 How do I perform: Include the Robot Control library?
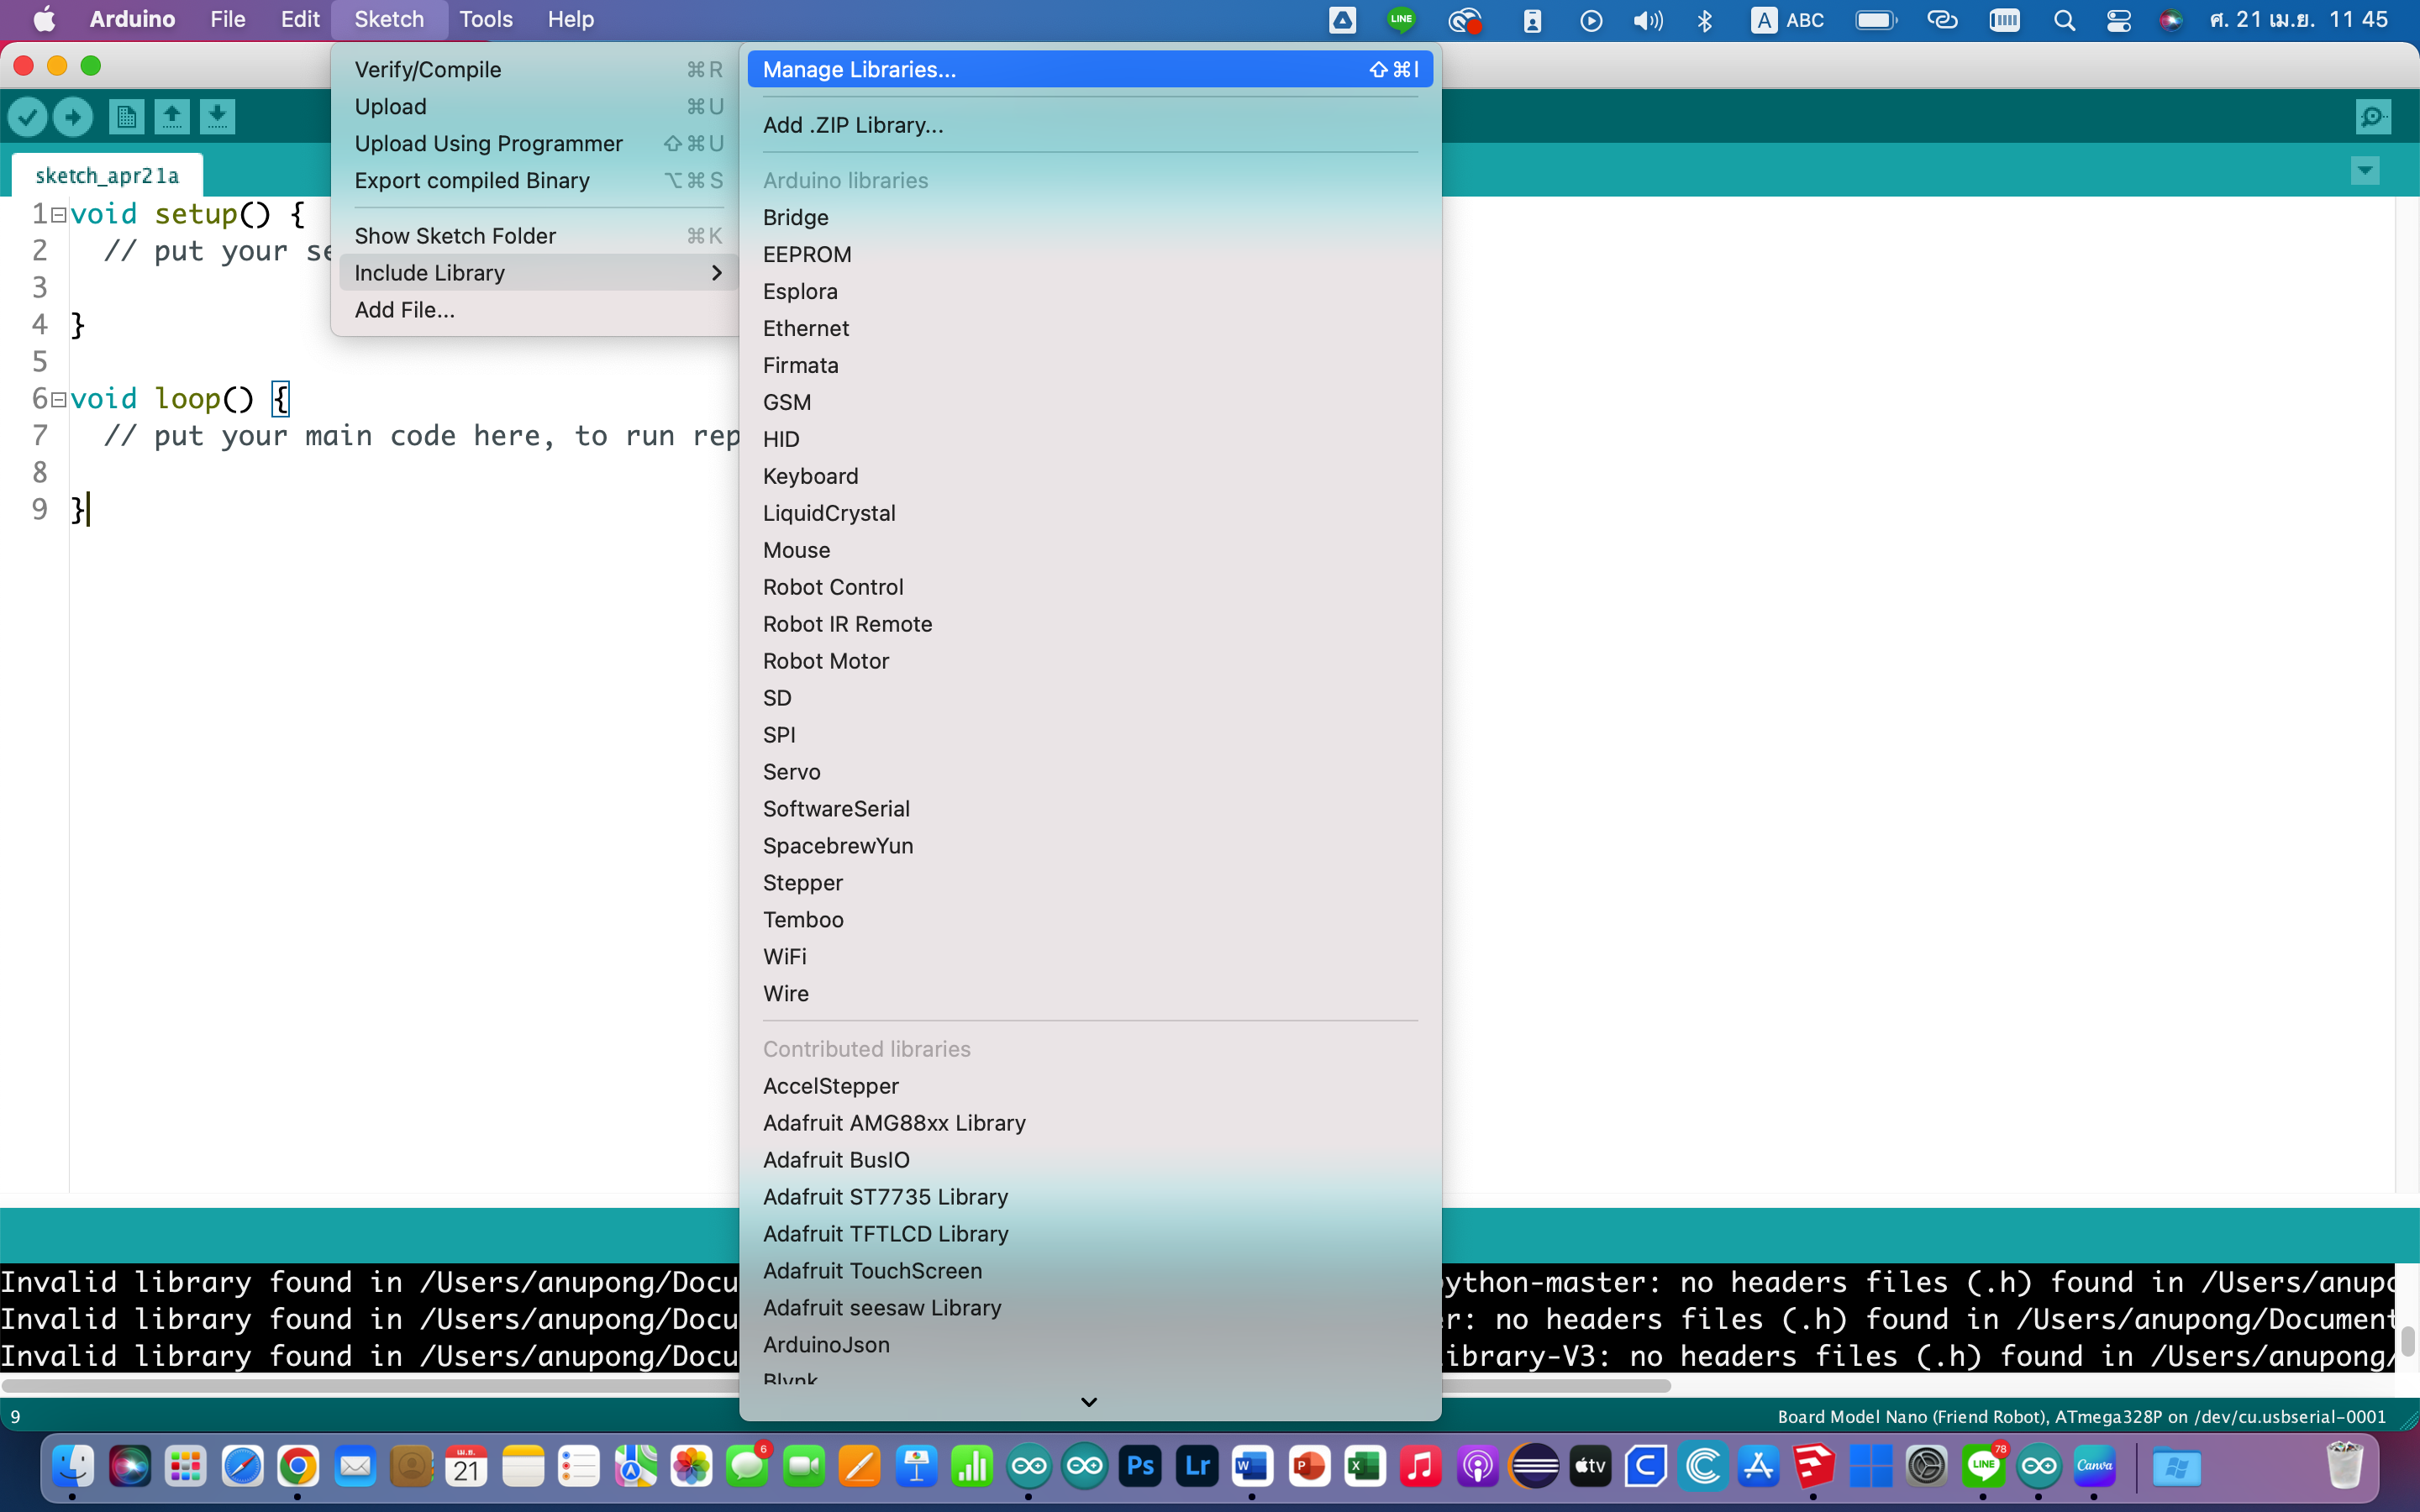point(1090,587)
